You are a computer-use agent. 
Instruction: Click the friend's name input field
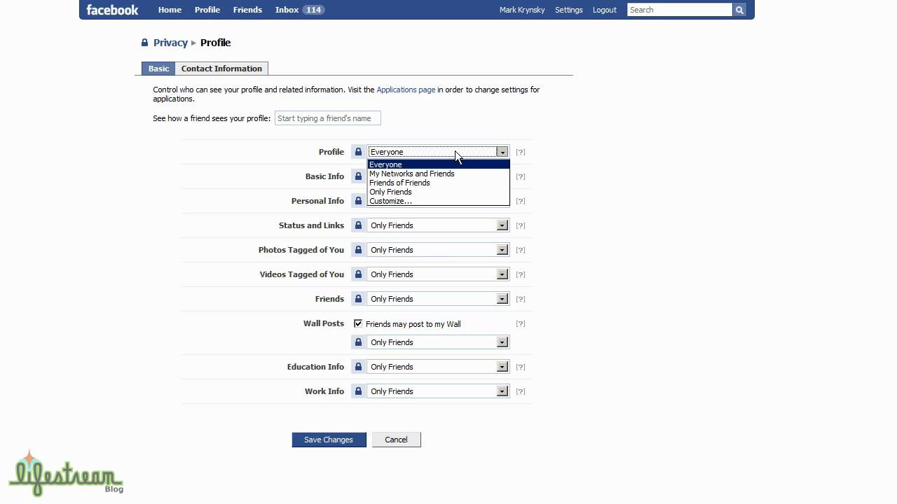point(328,118)
